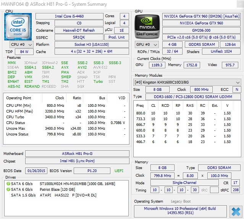This screenshot has width=244, height=219.
Task: Click the CPU LFM (Min) row
Action: [x=66, y=106]
